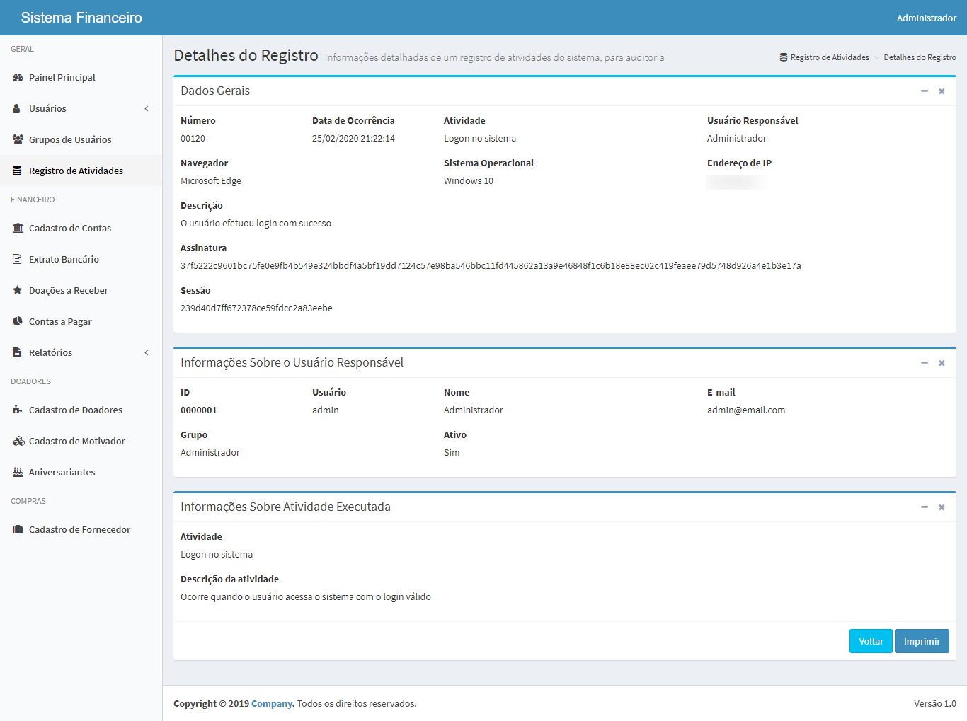
Task: Click the Imprimir button
Action: click(x=921, y=641)
